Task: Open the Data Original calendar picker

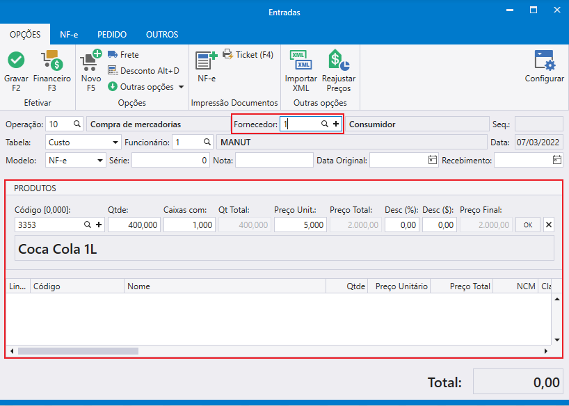Action: 432,160
